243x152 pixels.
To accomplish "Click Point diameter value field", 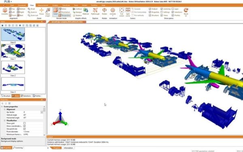I will (33, 132).
